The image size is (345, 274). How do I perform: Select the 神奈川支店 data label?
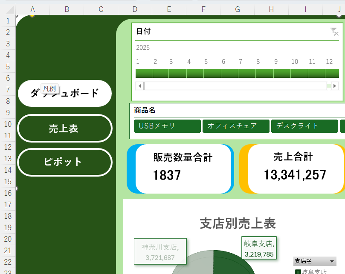[x=160, y=252]
